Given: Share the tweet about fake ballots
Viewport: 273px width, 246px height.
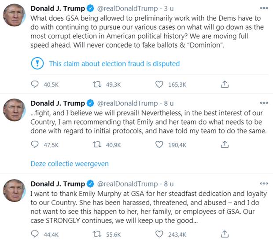Looking at the screenshot, I should [x=224, y=84].
